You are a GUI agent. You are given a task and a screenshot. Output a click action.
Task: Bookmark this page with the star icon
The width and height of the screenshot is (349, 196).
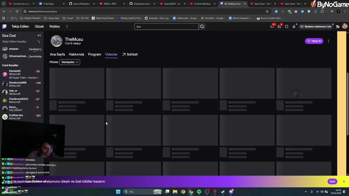pyautogui.click(x=267, y=11)
